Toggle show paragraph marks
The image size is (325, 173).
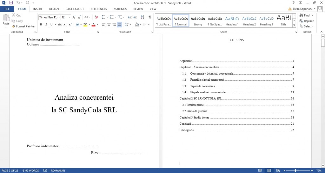tap(150, 17)
